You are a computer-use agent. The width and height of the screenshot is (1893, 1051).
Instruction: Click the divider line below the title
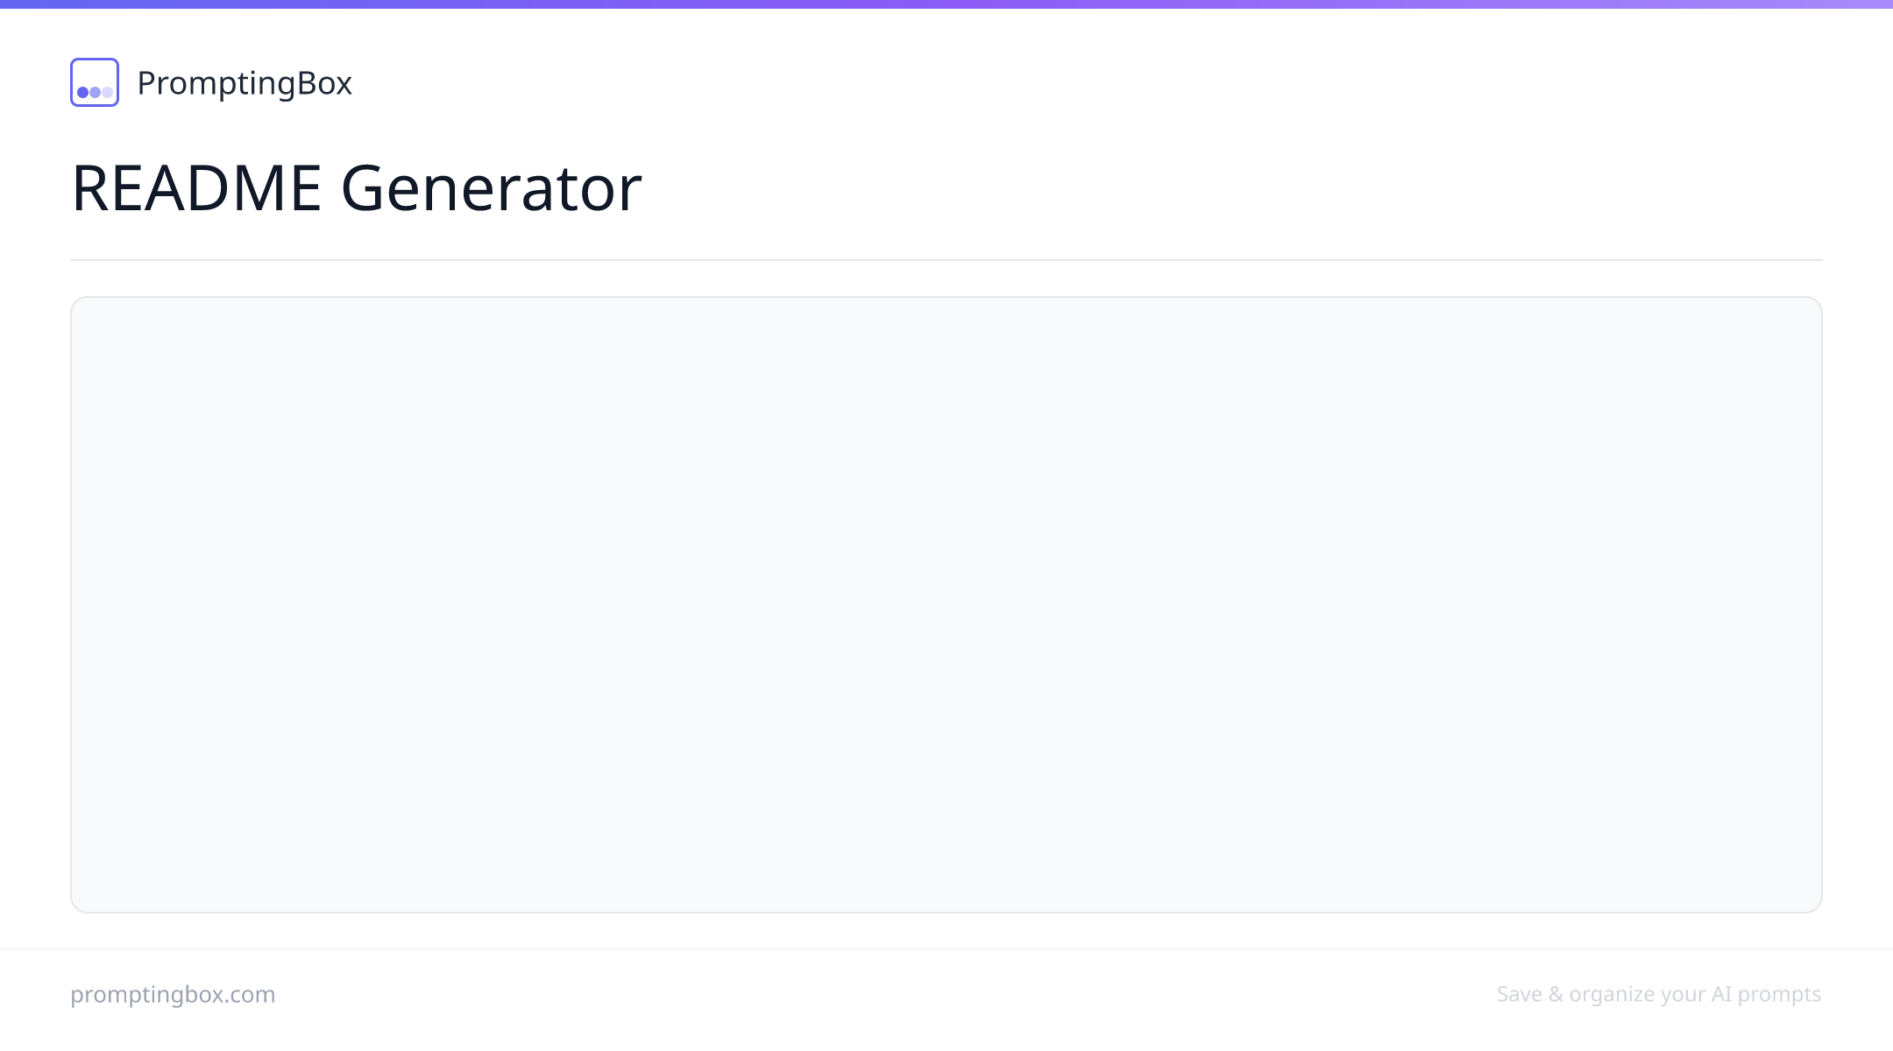[946, 260]
